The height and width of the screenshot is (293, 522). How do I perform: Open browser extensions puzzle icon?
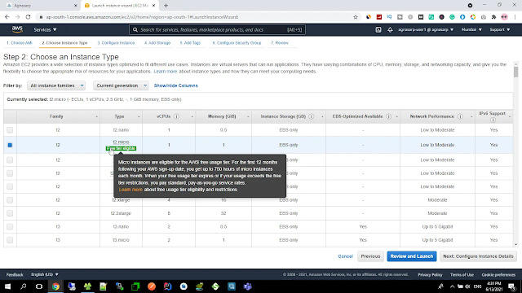[493, 17]
